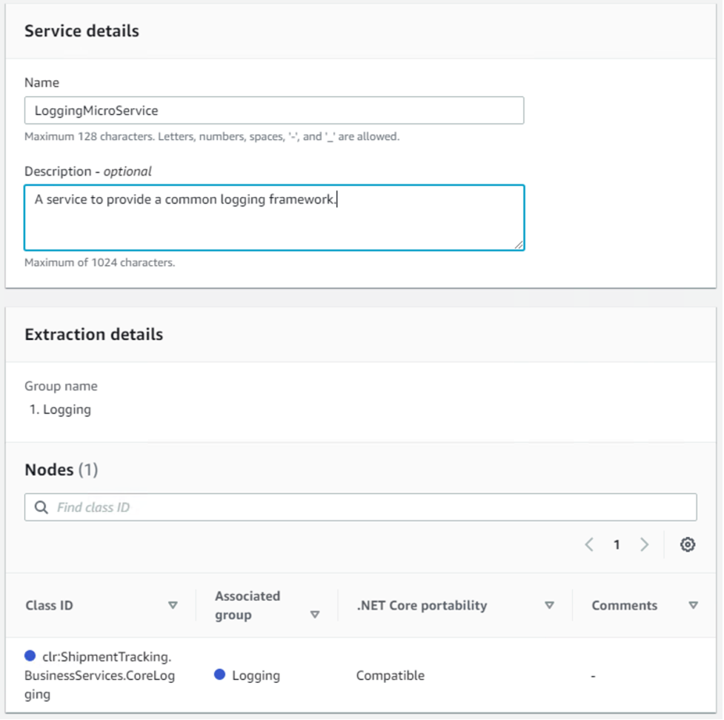The image size is (724, 720).
Task: Click the Find class ID search box
Action: [371, 507]
